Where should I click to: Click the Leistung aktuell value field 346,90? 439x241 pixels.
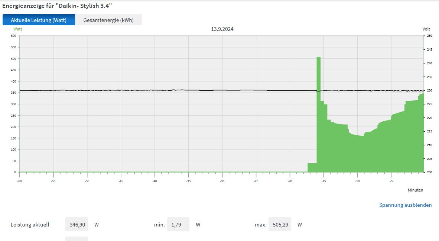(77, 225)
